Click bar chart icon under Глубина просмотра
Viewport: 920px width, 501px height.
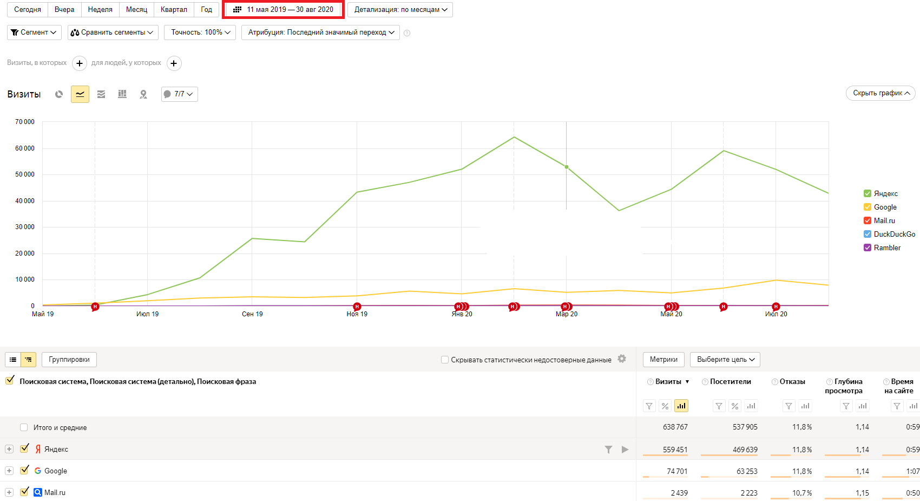863,406
